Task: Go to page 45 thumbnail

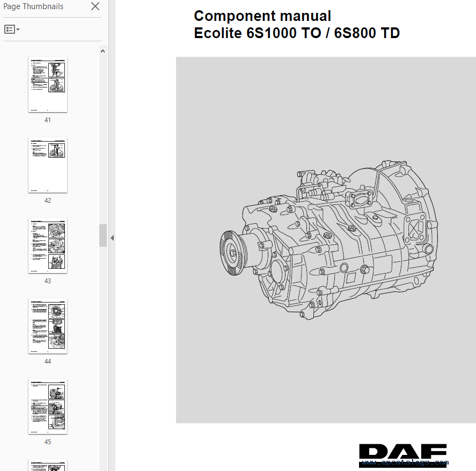Action: coord(48,407)
